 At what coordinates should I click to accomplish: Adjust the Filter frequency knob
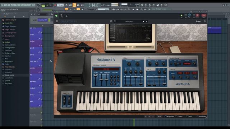(x=129, y=64)
